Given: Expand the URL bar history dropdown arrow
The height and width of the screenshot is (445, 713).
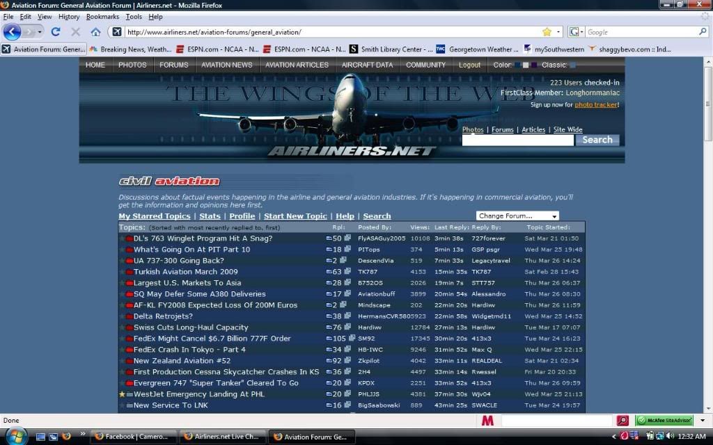Looking at the screenshot, I should 558,32.
